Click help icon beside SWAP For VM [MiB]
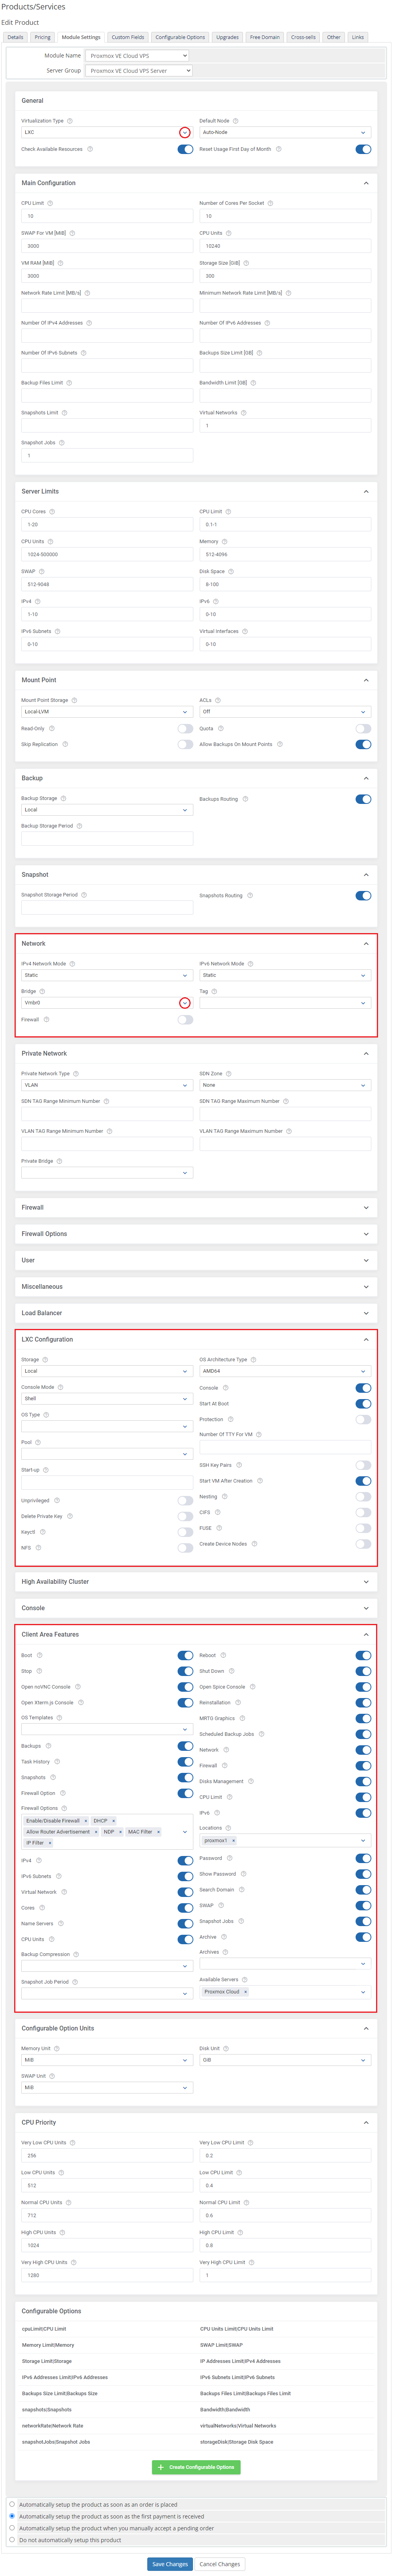This screenshot has height=2576, width=393. point(72,233)
